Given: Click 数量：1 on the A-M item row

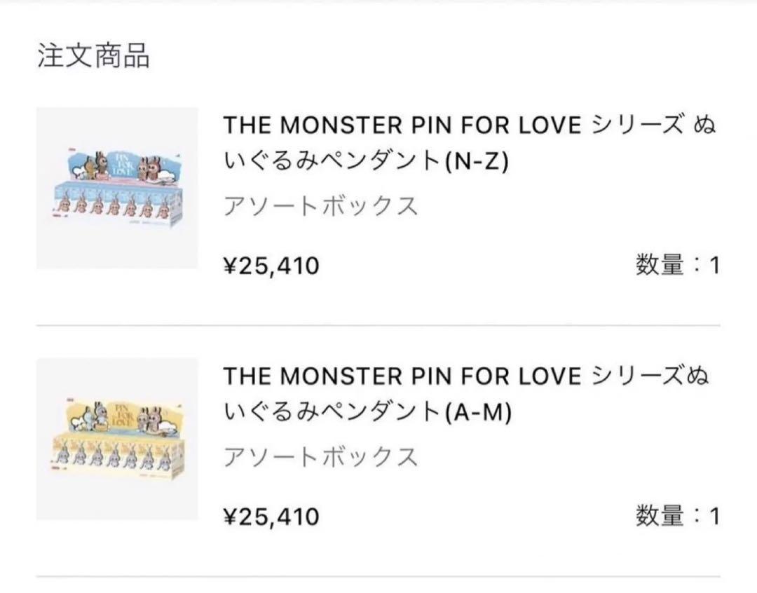Looking at the screenshot, I should (677, 517).
